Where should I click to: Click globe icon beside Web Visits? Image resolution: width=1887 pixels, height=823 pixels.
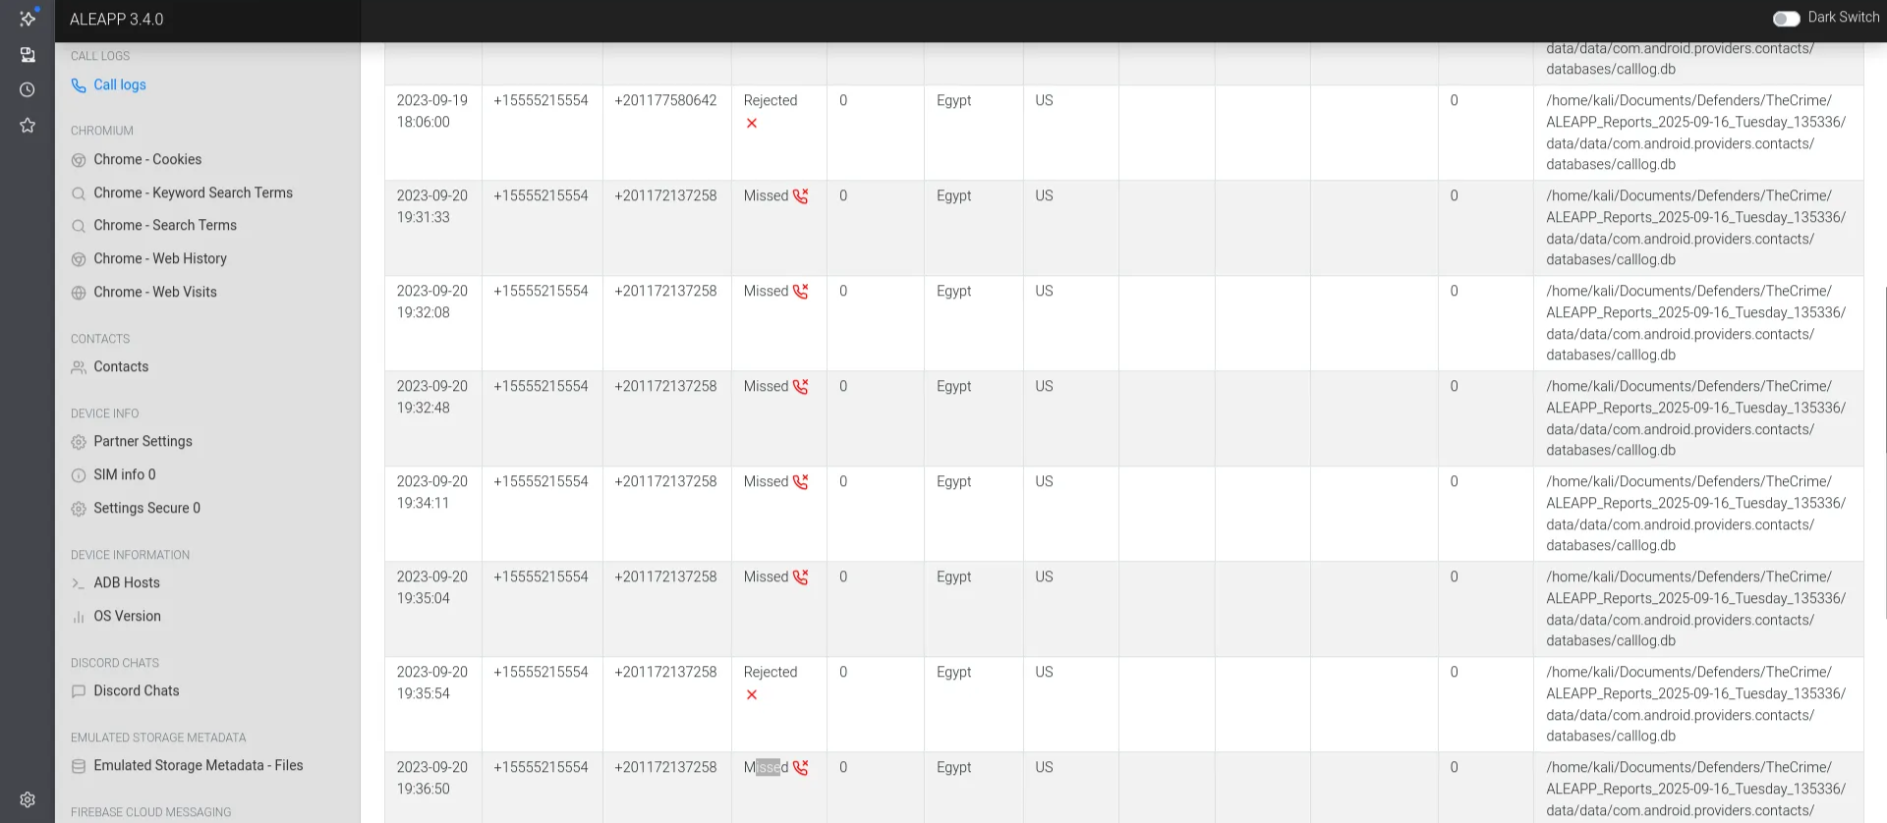79,293
